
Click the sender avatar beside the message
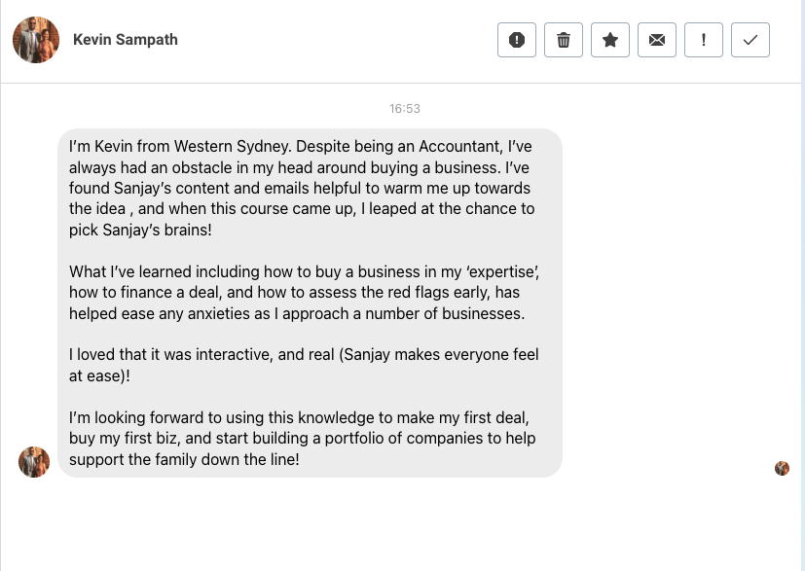[34, 462]
